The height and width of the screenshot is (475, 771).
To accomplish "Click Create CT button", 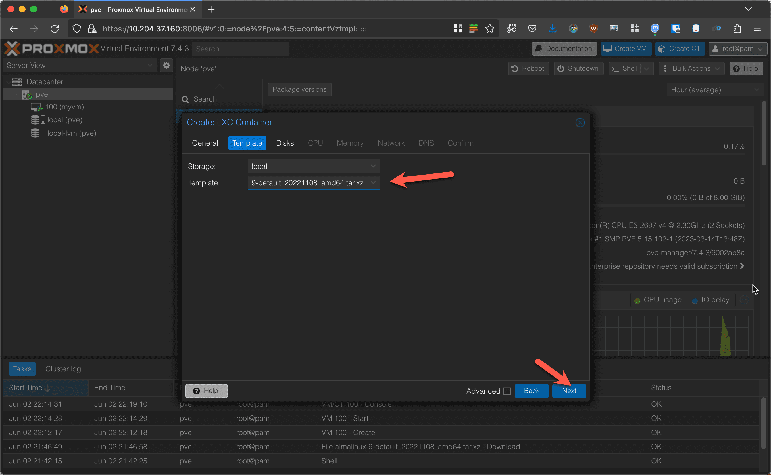I will 680,49.
